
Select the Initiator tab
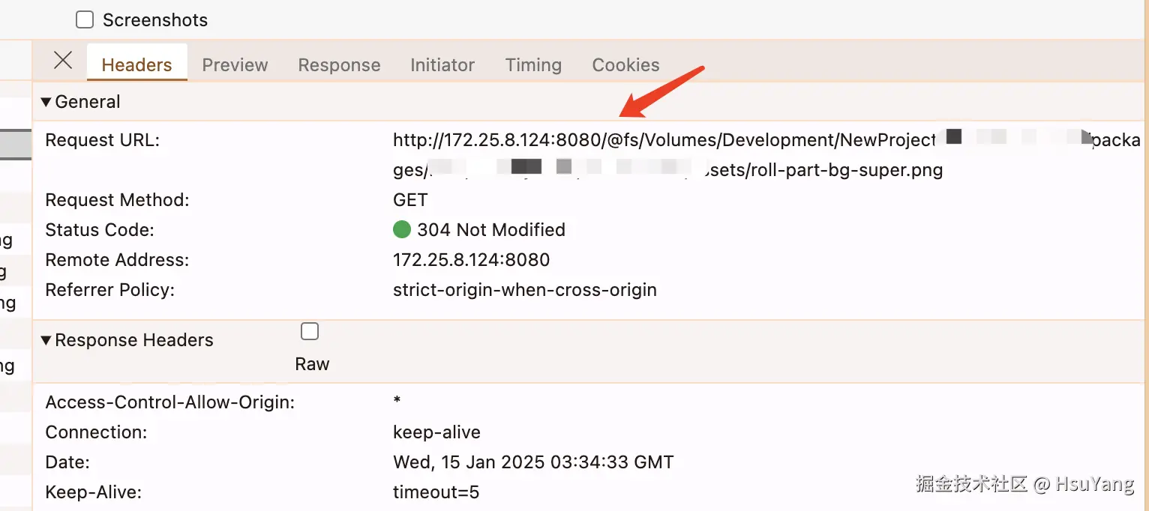click(442, 65)
